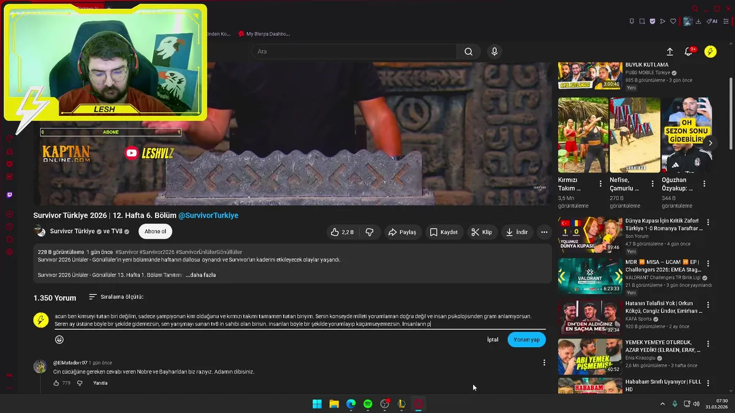Image resolution: width=735 pixels, height=413 pixels.
Task: Activate voice search microphone
Action: (494, 52)
